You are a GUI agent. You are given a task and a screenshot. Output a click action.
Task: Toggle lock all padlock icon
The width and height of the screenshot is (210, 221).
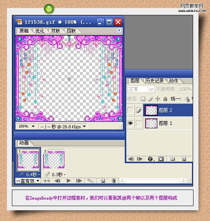click(x=165, y=99)
